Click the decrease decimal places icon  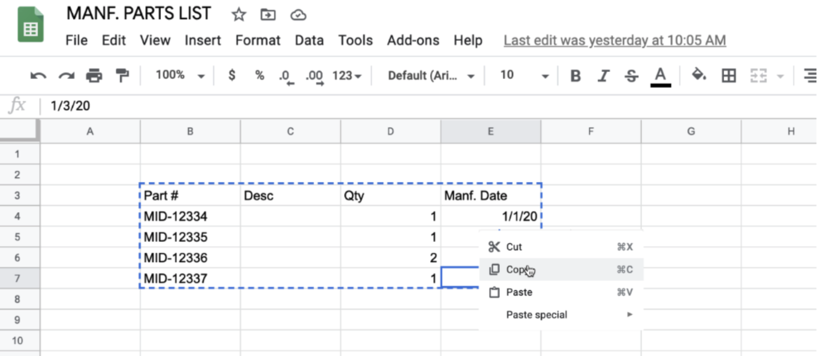(286, 76)
